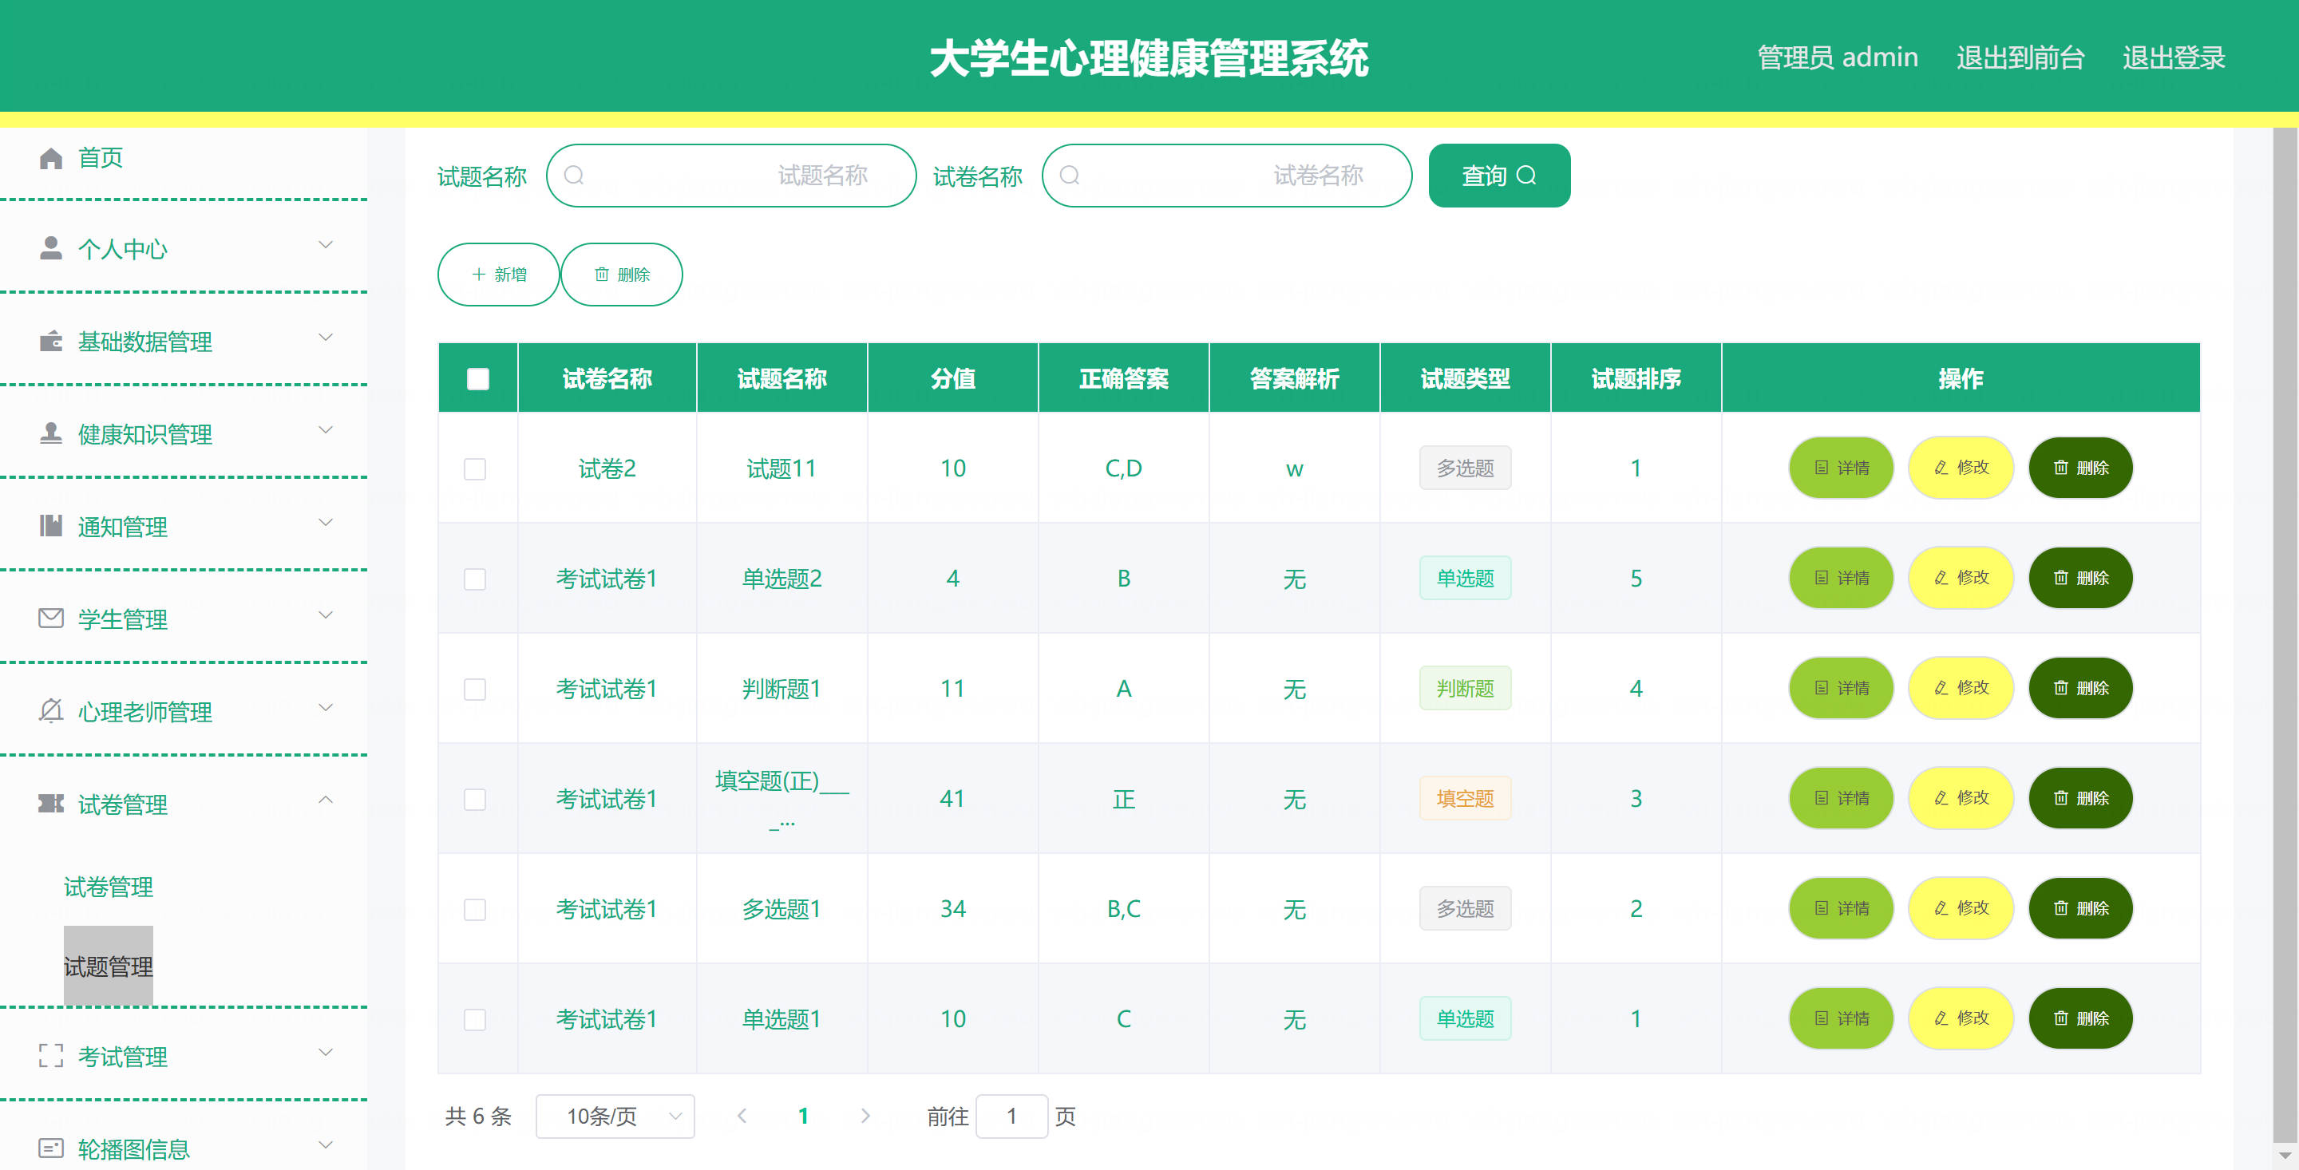This screenshot has height=1170, width=2299.
Task: Delete the row 单选题1
Action: (2080, 1018)
